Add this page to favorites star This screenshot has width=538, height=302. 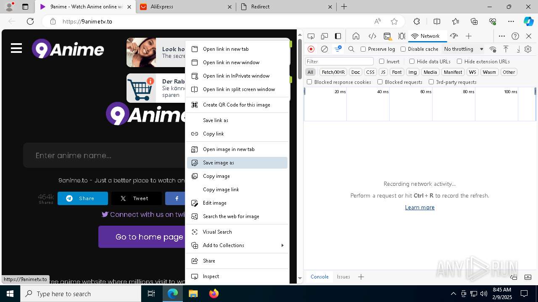(394, 21)
